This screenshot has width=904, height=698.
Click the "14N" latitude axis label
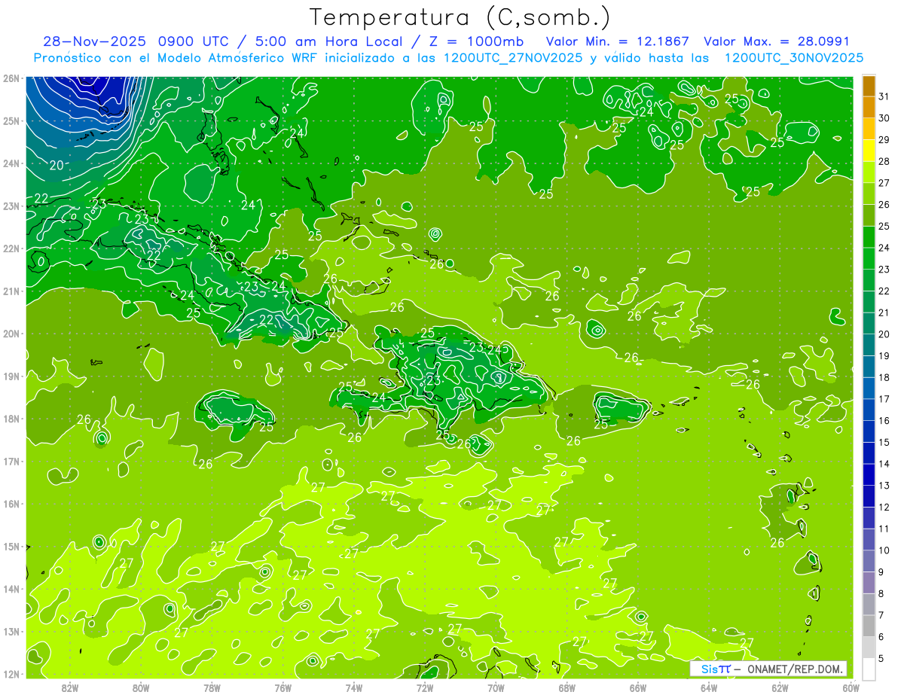tap(11, 589)
